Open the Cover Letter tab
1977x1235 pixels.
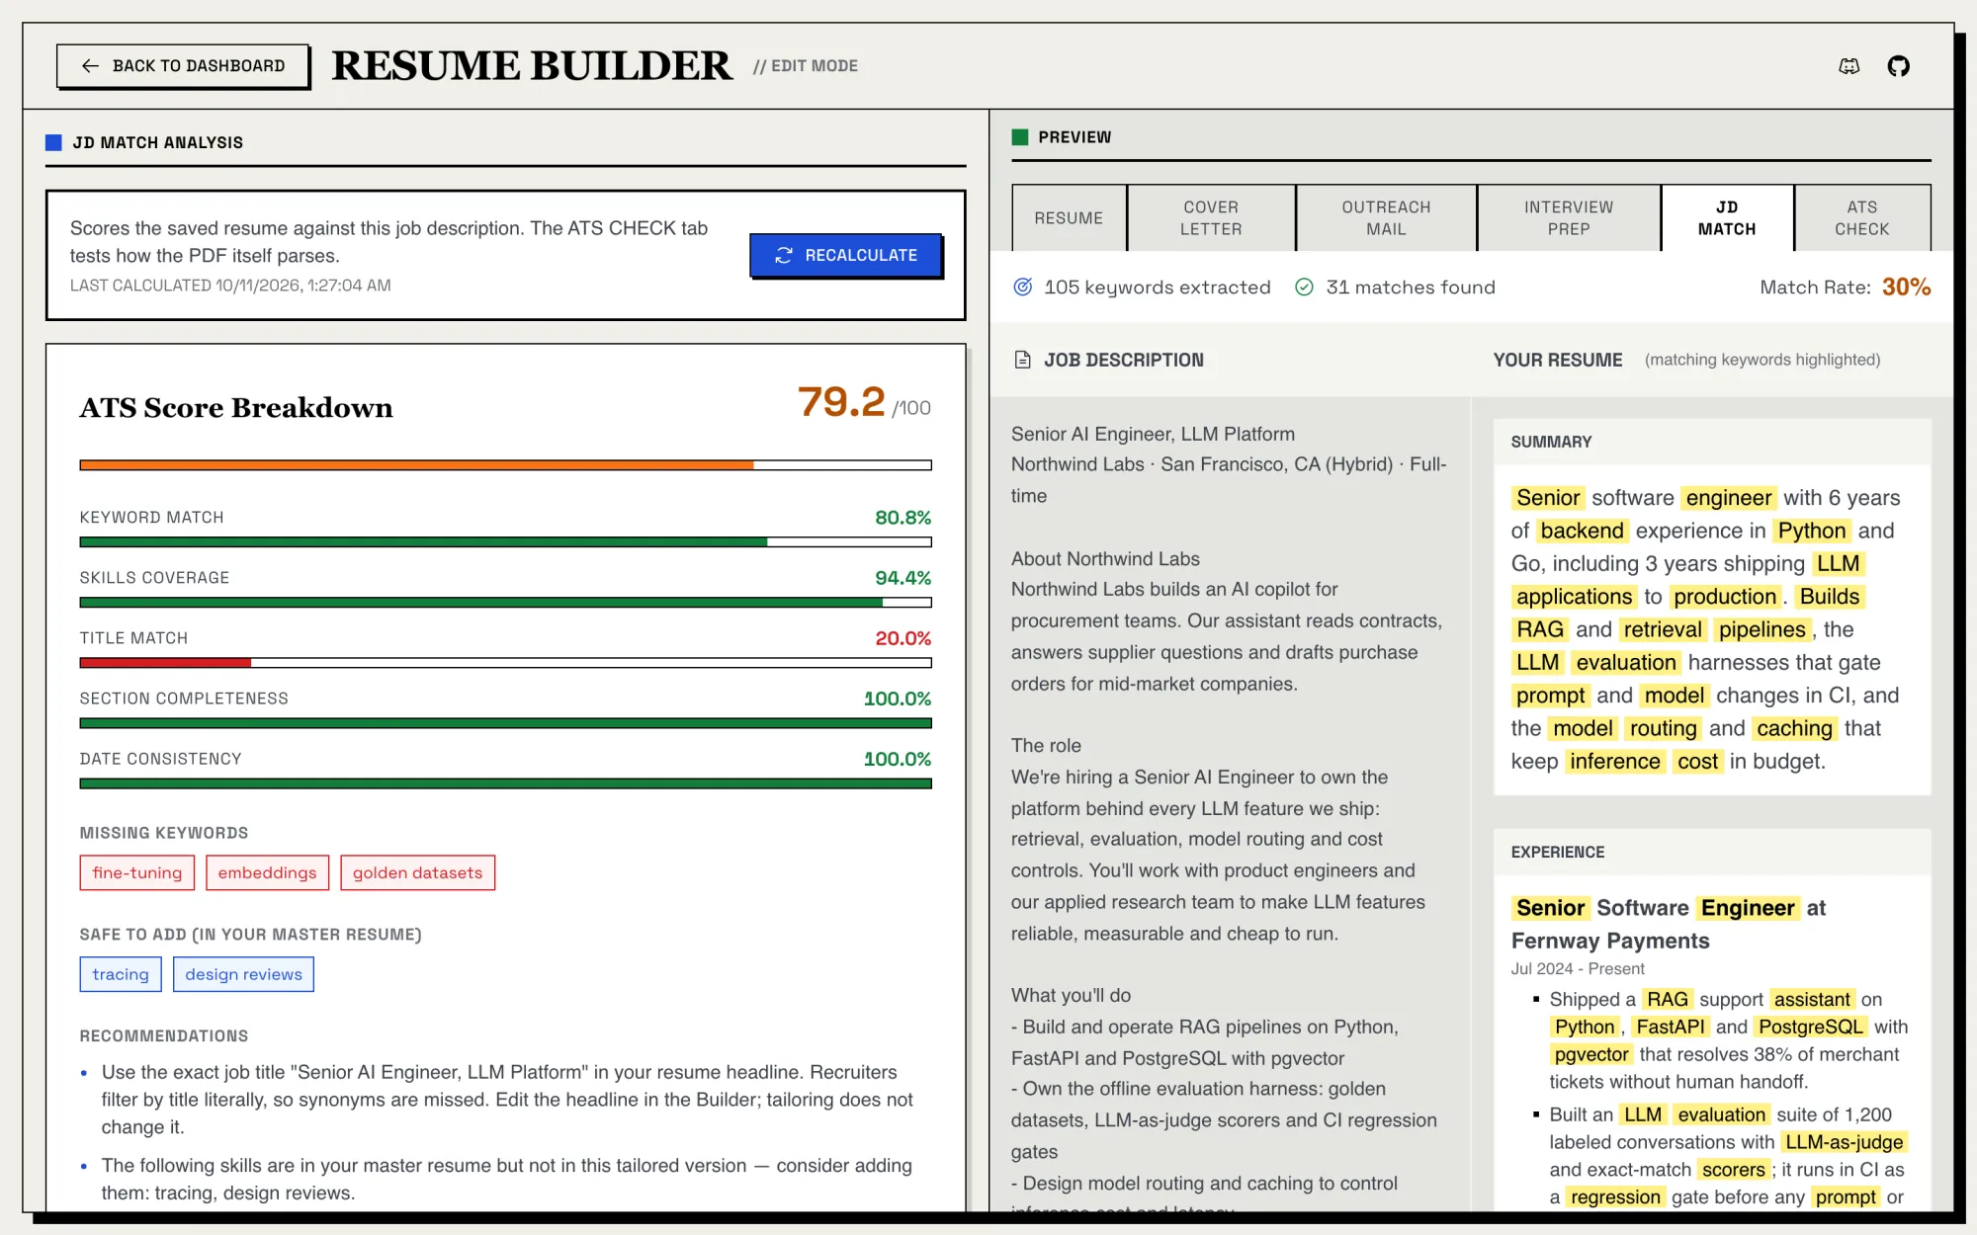[x=1211, y=217]
